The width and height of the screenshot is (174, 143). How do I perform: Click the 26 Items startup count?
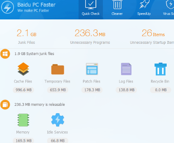[153, 33]
